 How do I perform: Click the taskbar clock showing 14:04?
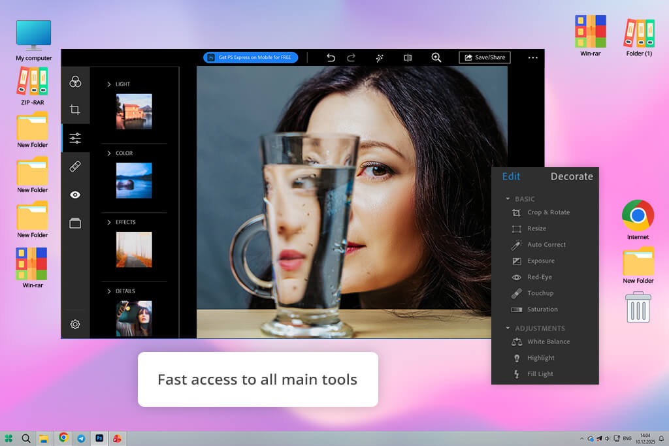tap(645, 438)
